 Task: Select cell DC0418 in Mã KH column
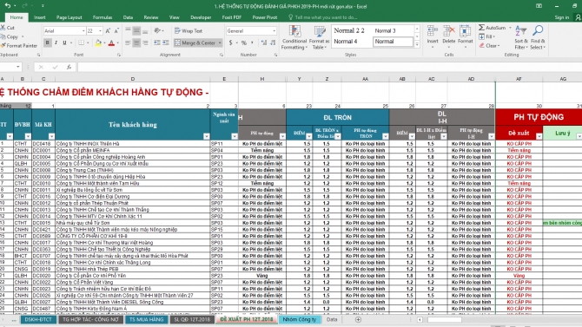tap(43, 143)
